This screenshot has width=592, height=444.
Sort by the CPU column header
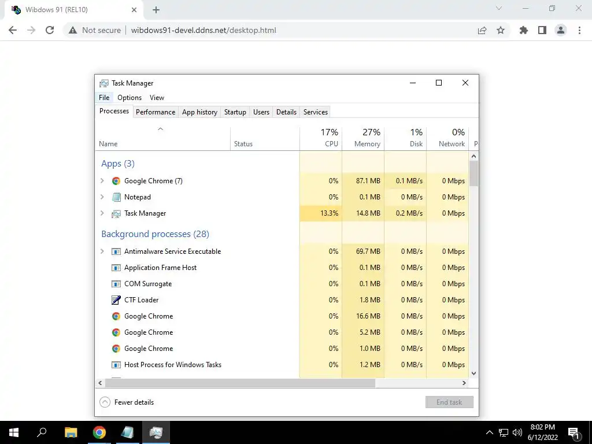pos(321,139)
